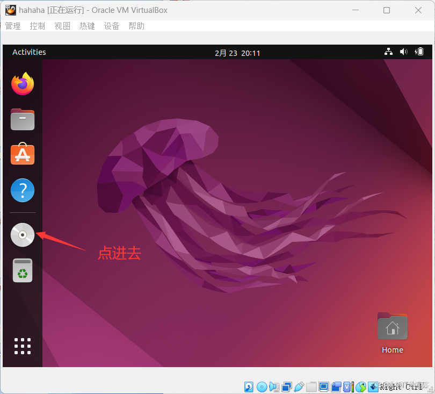The image size is (435, 394).
Task: Open the 管理 menu
Action: click(12, 25)
